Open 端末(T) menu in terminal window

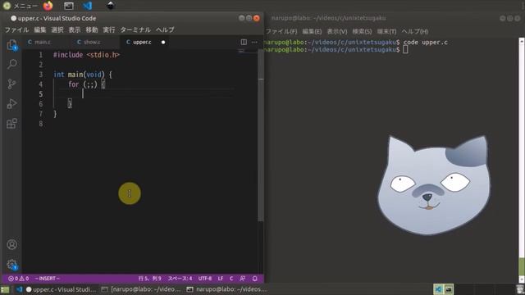[x=386, y=31]
